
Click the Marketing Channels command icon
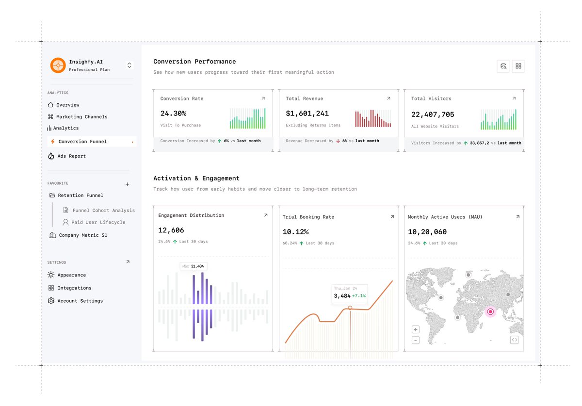click(50, 117)
